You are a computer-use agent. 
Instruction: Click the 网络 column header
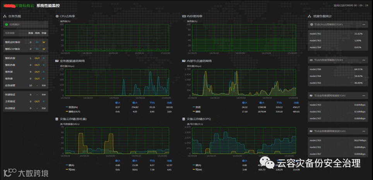[x=37, y=33]
